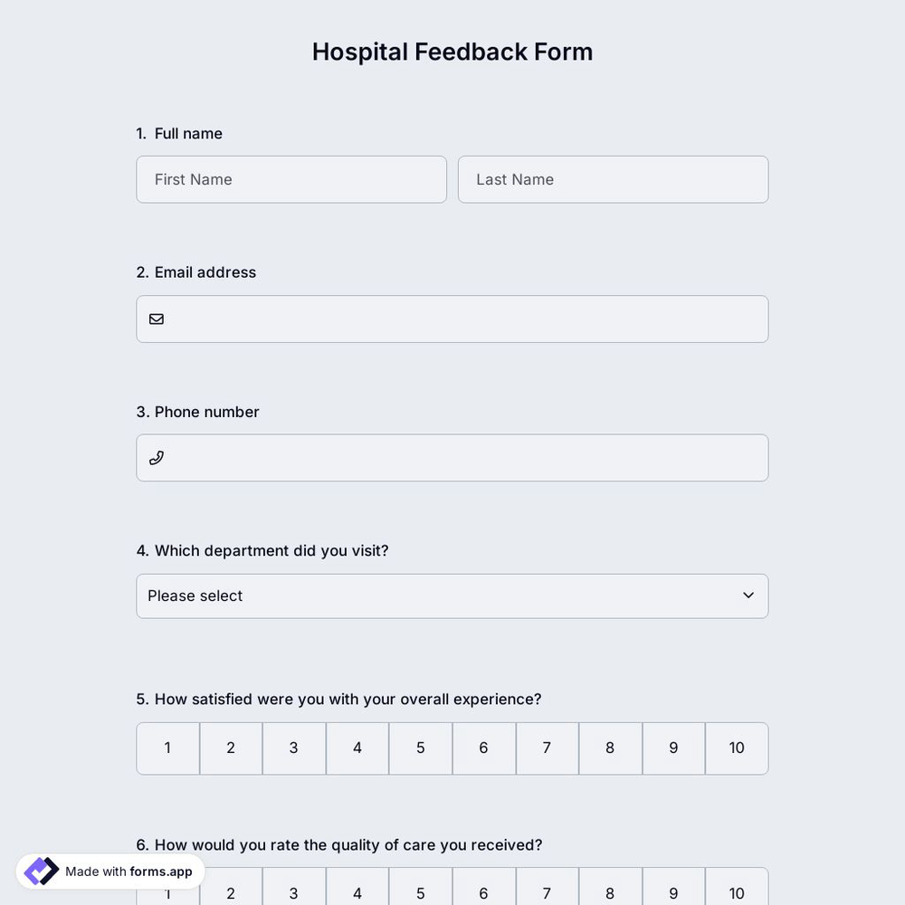Image resolution: width=905 pixels, height=905 pixels.
Task: Select rating 9 for quality of care
Action: [x=672, y=892]
